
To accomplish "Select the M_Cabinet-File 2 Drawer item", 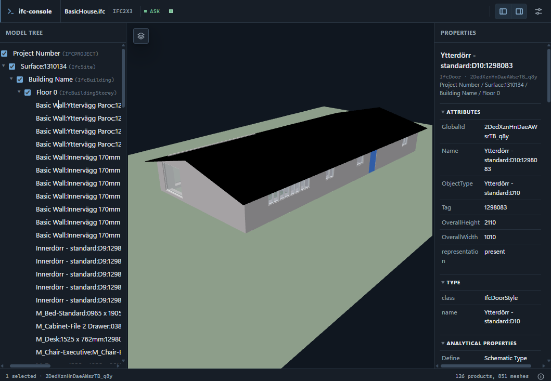I will [x=78, y=326].
